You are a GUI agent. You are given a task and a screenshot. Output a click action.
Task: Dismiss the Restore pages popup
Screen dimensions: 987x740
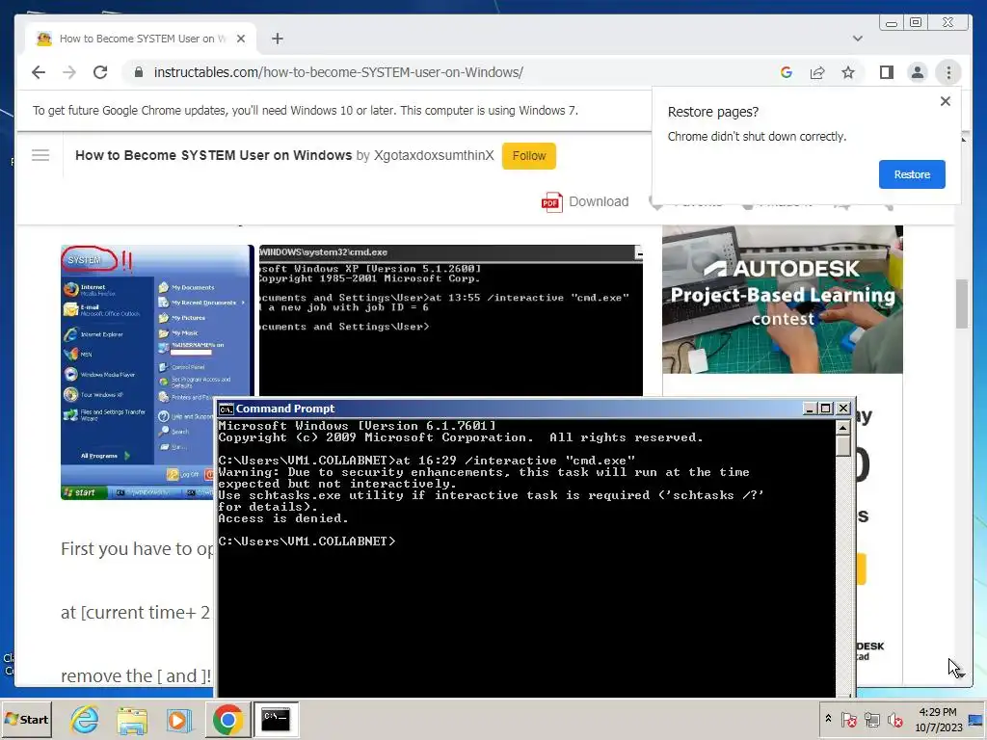click(945, 101)
